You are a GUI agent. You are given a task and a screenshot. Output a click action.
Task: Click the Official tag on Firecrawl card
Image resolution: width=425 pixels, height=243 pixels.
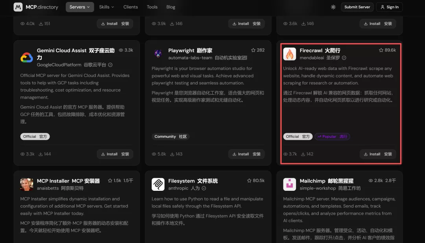tap(297, 137)
